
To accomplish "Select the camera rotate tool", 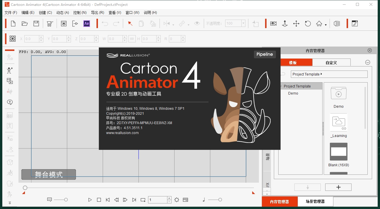I will pyautogui.click(x=308, y=24).
